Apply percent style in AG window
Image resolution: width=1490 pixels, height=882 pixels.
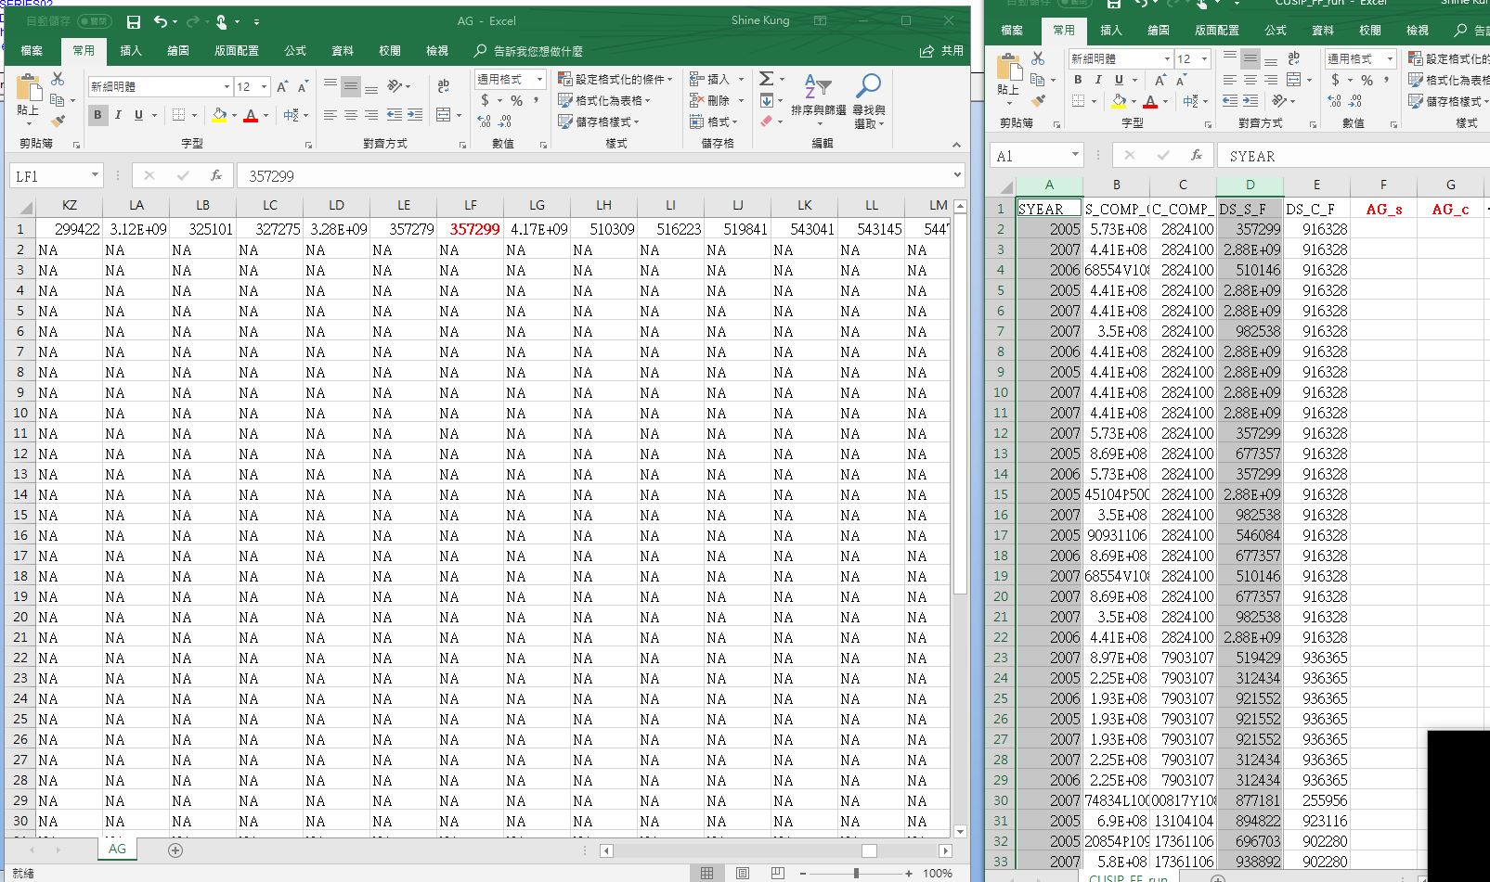[516, 100]
